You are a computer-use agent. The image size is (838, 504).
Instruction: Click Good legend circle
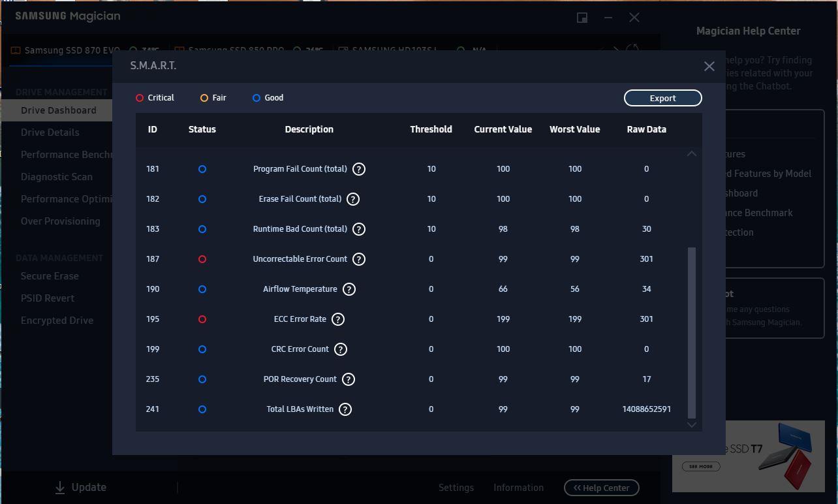click(x=256, y=98)
